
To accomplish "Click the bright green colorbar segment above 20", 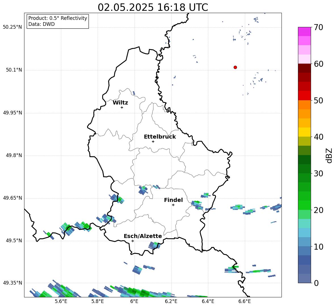I will point(304,205).
